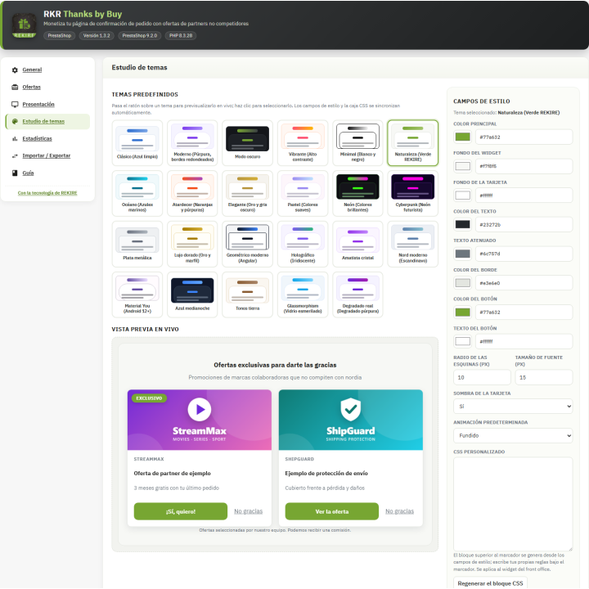Open the Animación predeterminada dropdown

click(x=513, y=436)
